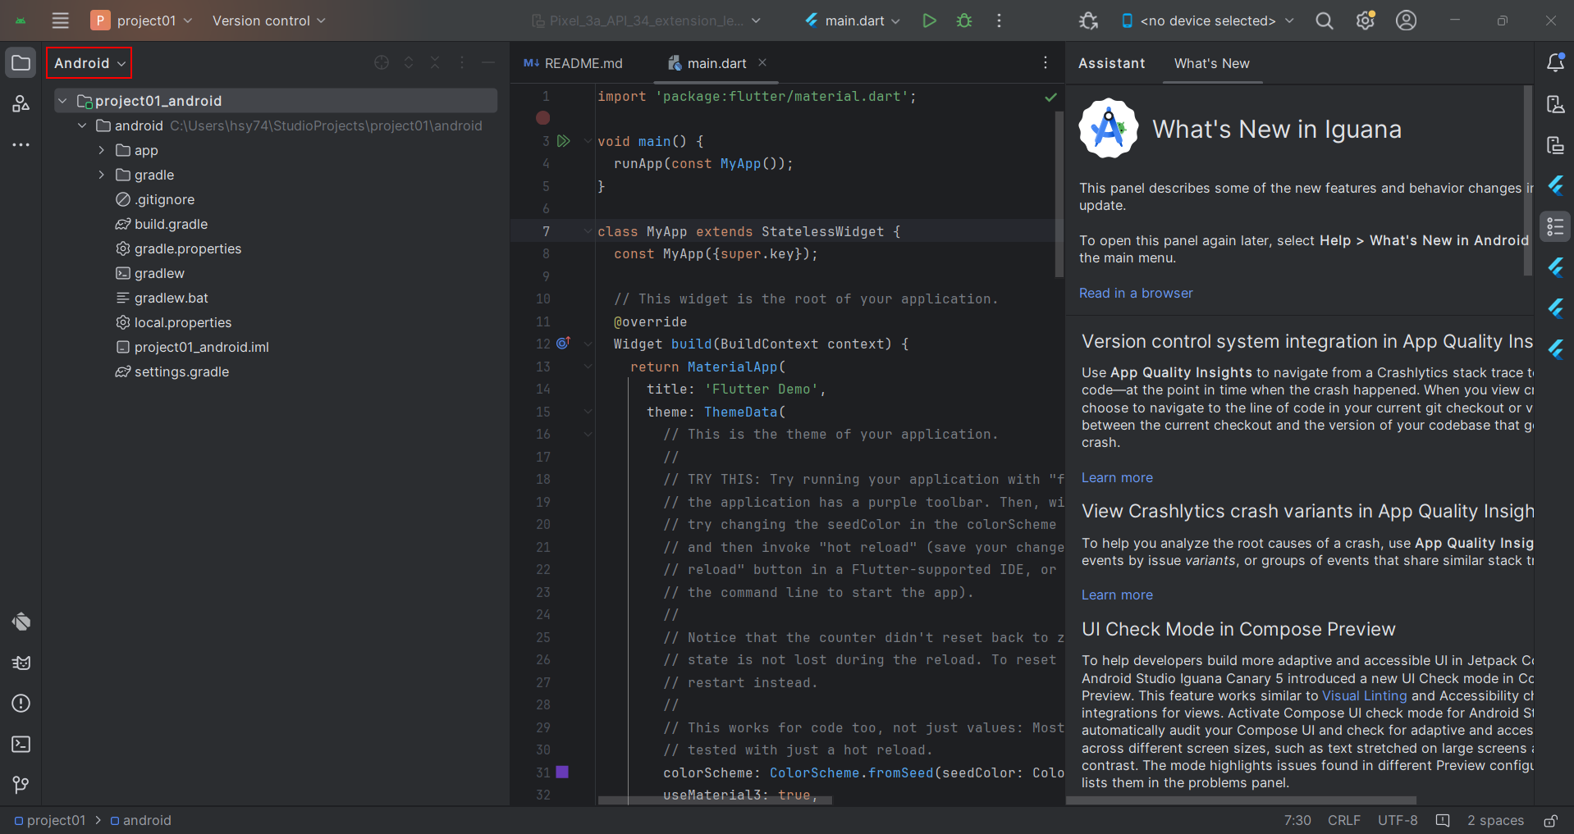1574x834 pixels.
Task: Open IDE settings gear icon
Action: click(x=1365, y=21)
